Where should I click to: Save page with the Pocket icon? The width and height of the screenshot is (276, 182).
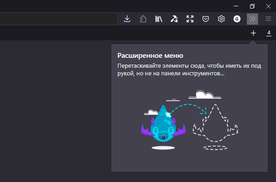click(205, 19)
